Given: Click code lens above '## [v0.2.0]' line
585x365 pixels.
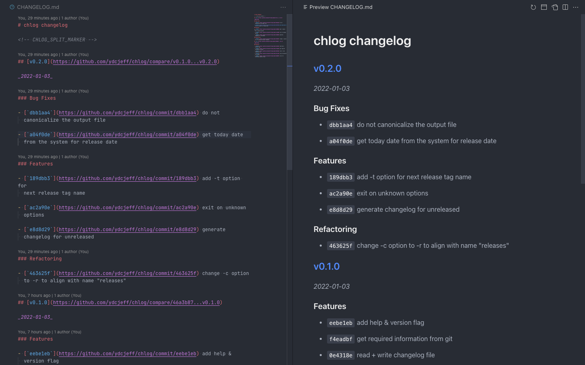Looking at the screenshot, I should click(x=53, y=55).
